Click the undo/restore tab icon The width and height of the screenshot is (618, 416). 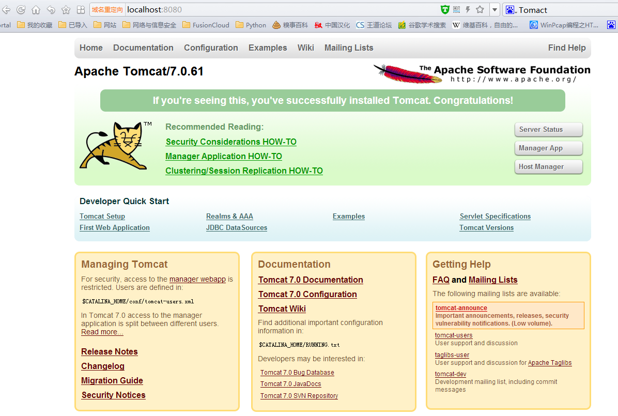point(51,10)
